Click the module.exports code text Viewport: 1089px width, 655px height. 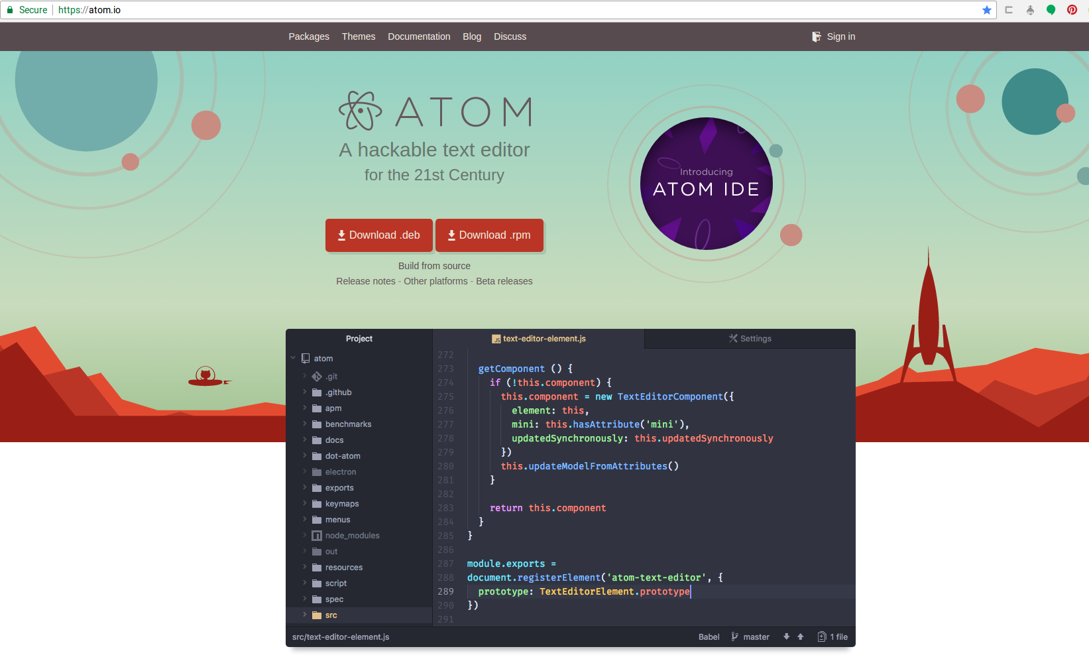click(506, 564)
